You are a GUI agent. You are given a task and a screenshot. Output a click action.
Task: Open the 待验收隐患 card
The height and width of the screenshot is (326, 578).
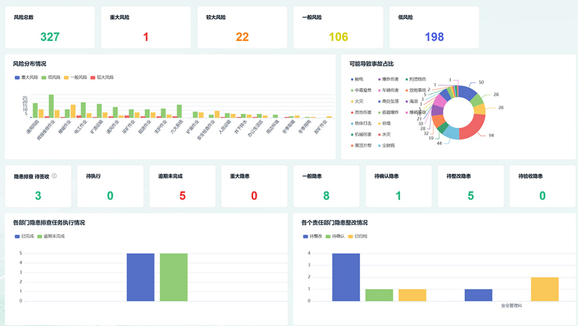click(x=543, y=186)
